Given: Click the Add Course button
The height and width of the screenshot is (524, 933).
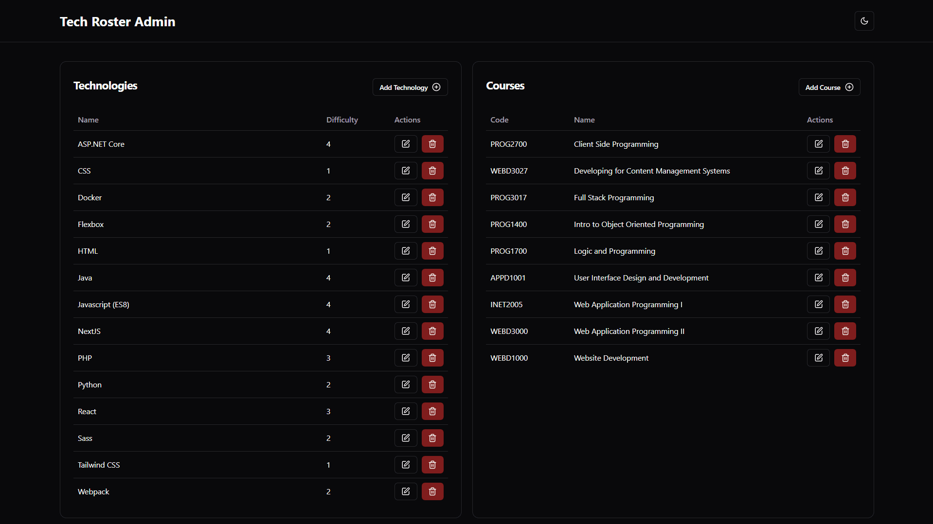Looking at the screenshot, I should [x=829, y=87].
